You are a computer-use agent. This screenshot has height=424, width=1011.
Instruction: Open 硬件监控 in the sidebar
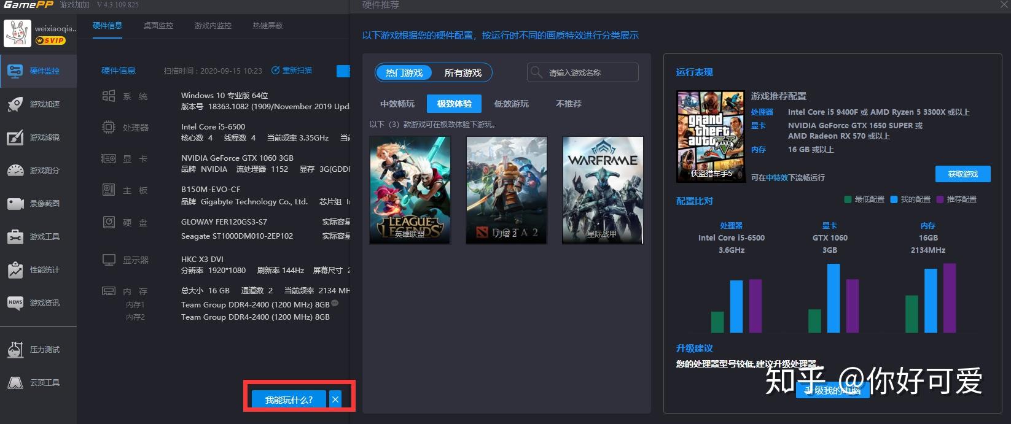(x=38, y=71)
